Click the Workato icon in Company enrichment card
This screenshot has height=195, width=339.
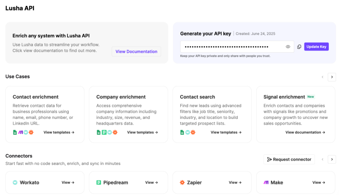(x=109, y=132)
